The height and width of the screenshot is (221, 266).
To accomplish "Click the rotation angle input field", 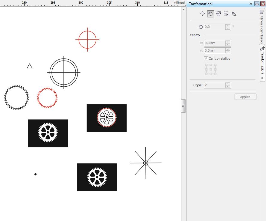I will (215, 27).
